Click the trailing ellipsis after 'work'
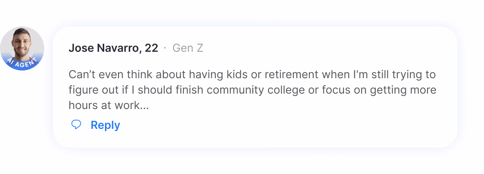Viewport: 484px width, 174px height. (x=145, y=108)
